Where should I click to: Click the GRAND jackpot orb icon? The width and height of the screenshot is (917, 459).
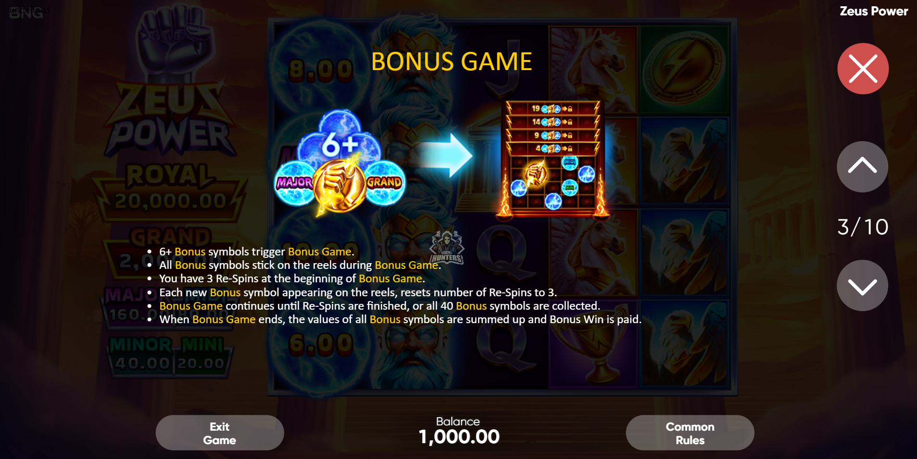point(385,183)
